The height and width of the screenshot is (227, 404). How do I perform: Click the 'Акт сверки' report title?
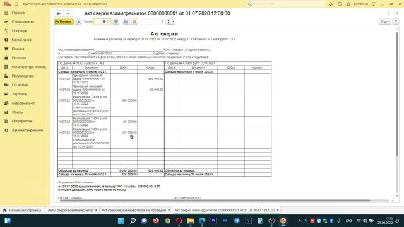pyautogui.click(x=164, y=33)
